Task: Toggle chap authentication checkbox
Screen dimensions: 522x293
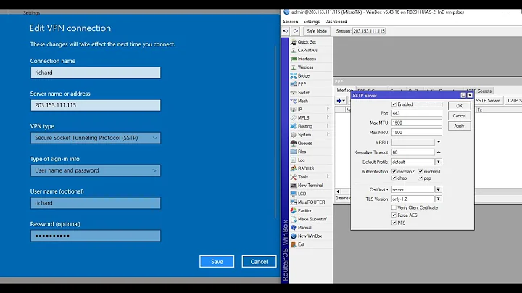Action: tap(394, 178)
